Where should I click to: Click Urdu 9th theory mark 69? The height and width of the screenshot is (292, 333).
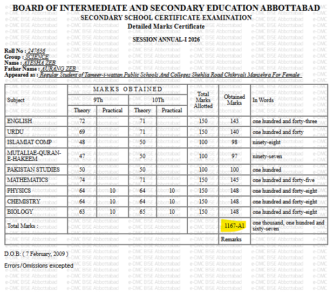[82, 132]
